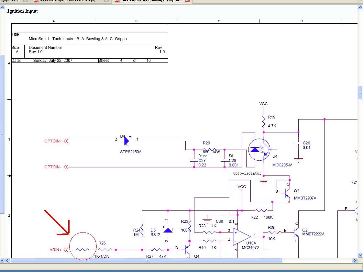This screenshot has width=363, height=272.
Task: Click the OPTOIN+ input label
Action: 53,141
